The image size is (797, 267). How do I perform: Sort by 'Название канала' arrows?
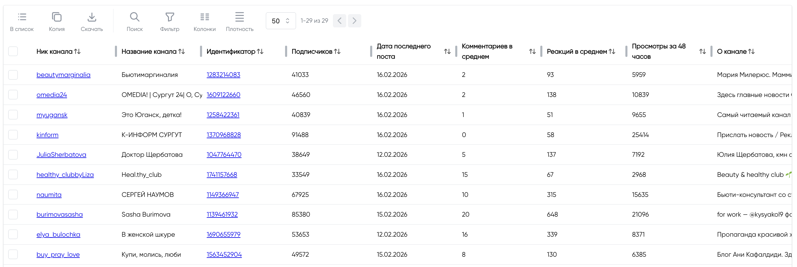[182, 52]
